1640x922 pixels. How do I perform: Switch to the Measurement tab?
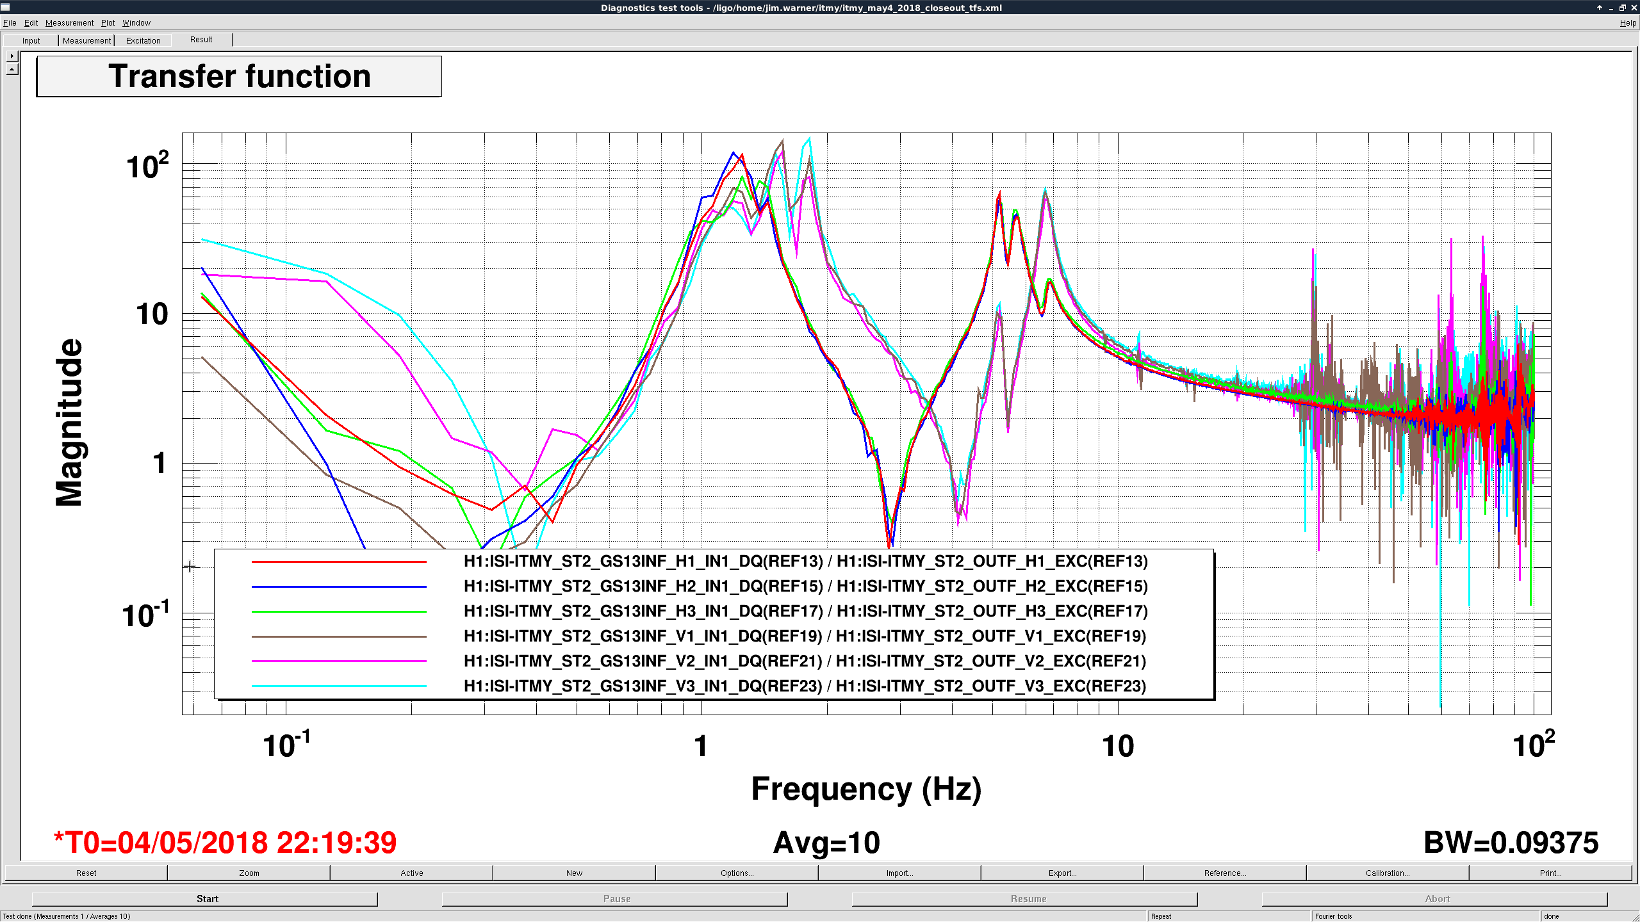tap(86, 41)
